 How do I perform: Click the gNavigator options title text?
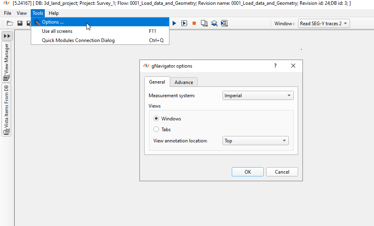pos(172,66)
